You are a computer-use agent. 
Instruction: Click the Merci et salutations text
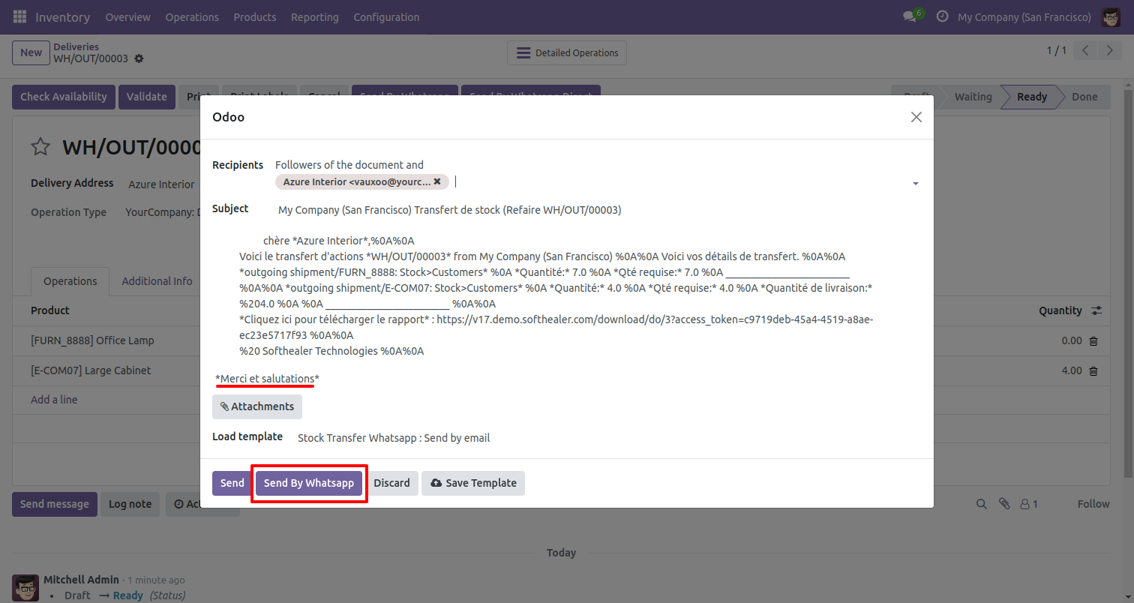(267, 378)
